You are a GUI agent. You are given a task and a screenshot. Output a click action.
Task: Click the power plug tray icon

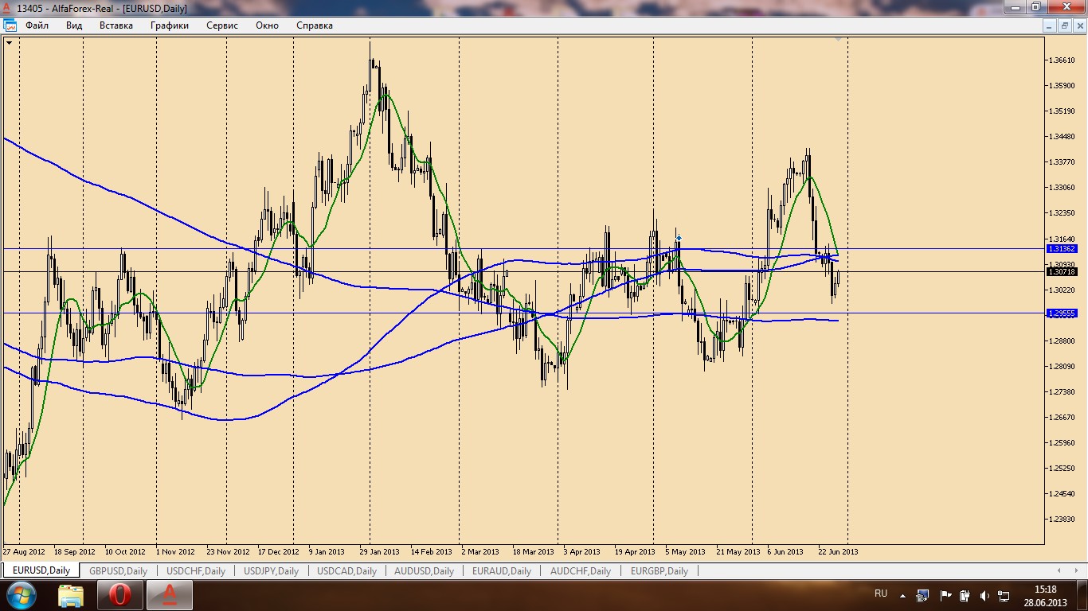pyautogui.click(x=965, y=595)
